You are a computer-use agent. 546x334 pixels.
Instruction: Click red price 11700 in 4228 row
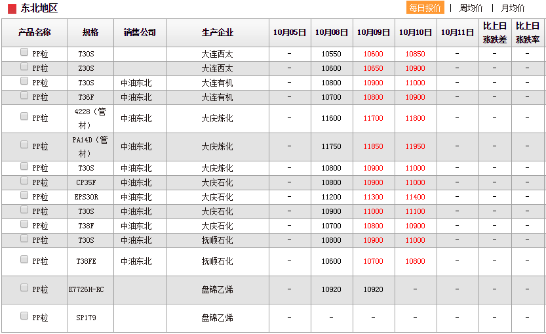click(374, 119)
